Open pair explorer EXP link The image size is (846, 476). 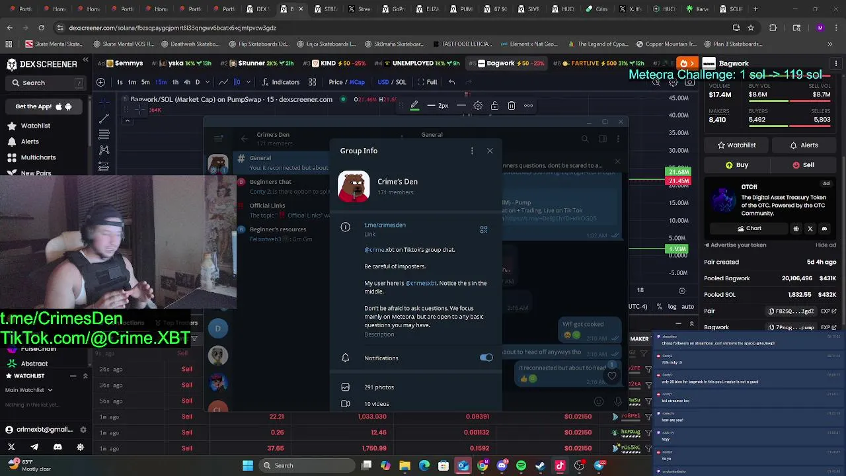pos(828,311)
